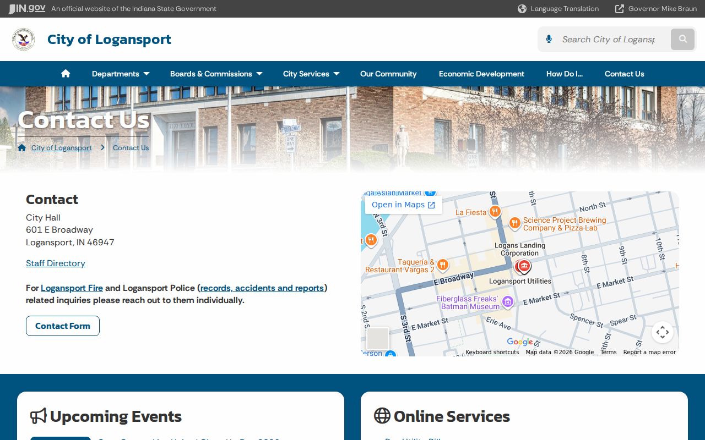Click the Contact Form button

pyautogui.click(x=63, y=326)
